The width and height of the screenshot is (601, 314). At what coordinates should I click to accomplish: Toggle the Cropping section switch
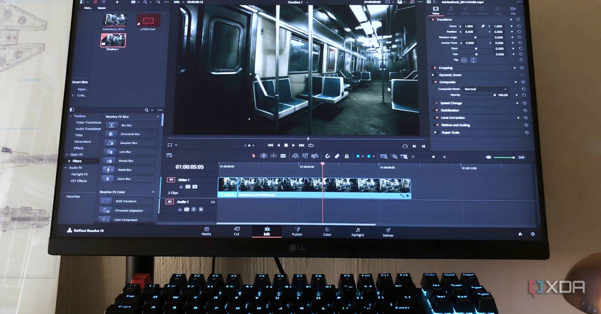(434, 67)
